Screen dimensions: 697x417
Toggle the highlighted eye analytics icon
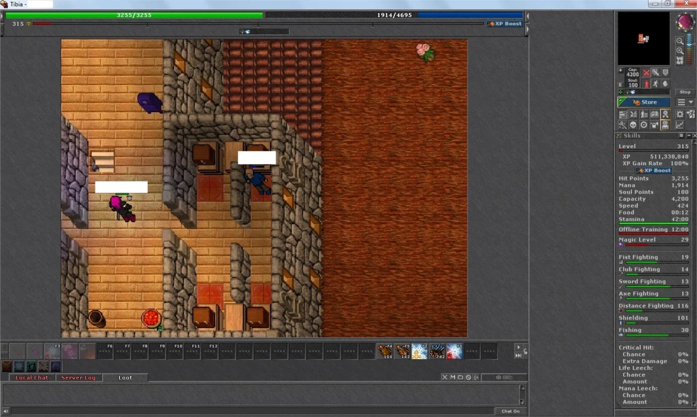(x=665, y=125)
